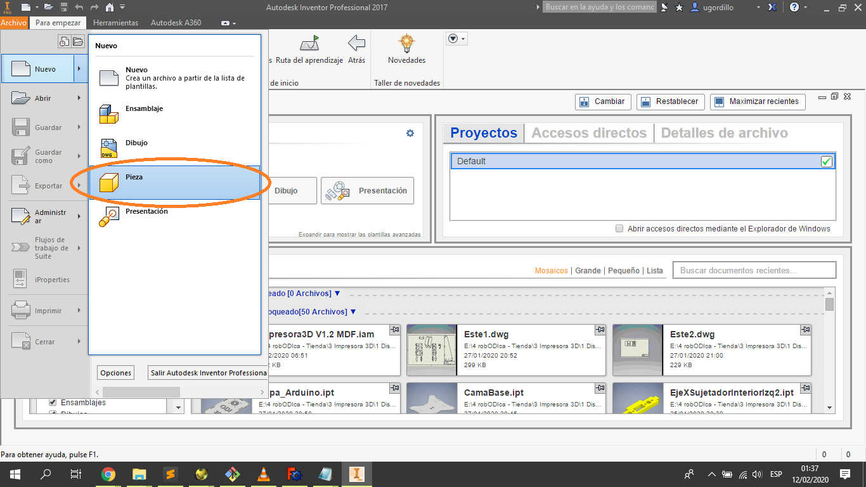Choose Dibujo DWG from the Nuevo menu

click(x=174, y=148)
